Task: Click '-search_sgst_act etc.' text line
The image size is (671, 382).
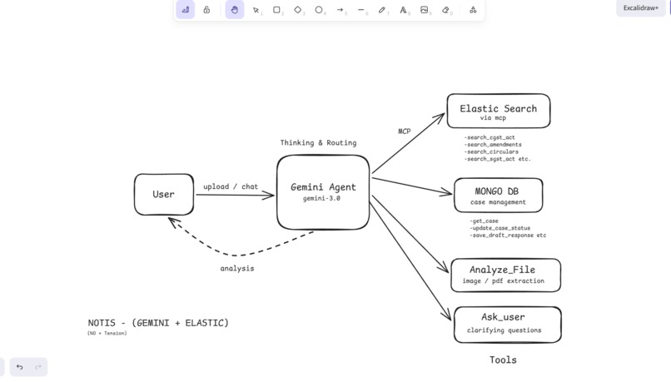Action: click(497, 159)
